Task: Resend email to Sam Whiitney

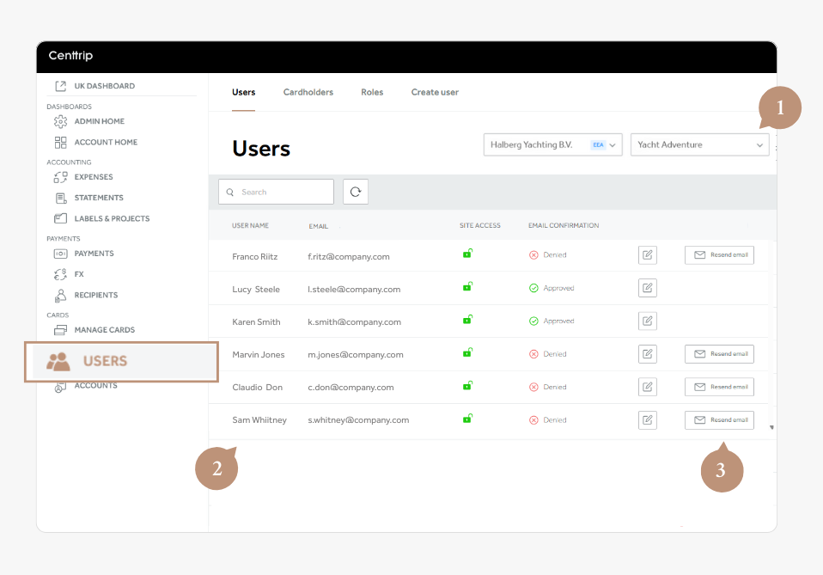Action: (719, 420)
